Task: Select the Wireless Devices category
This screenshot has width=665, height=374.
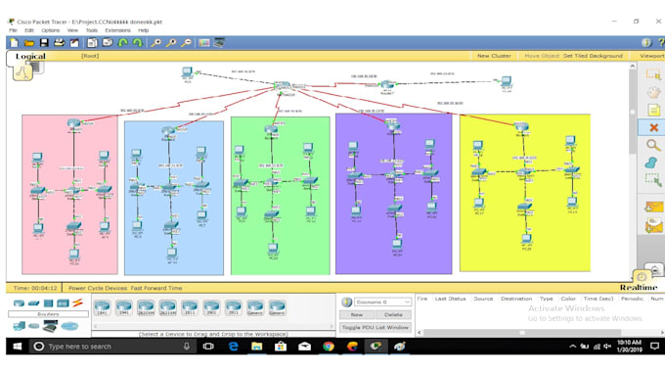Action: tap(63, 304)
